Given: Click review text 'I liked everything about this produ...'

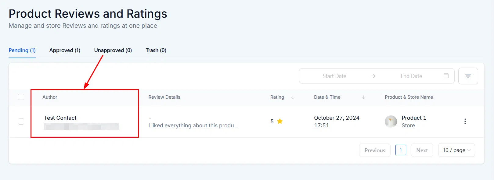Looking at the screenshot, I should click(x=193, y=125).
